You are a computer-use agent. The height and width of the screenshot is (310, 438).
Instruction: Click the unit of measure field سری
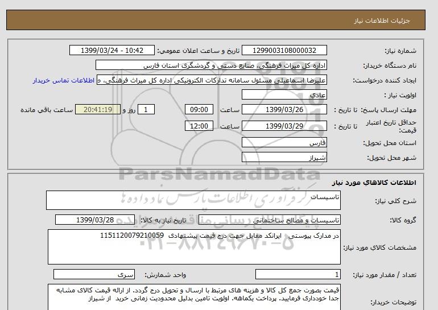pos(94,275)
